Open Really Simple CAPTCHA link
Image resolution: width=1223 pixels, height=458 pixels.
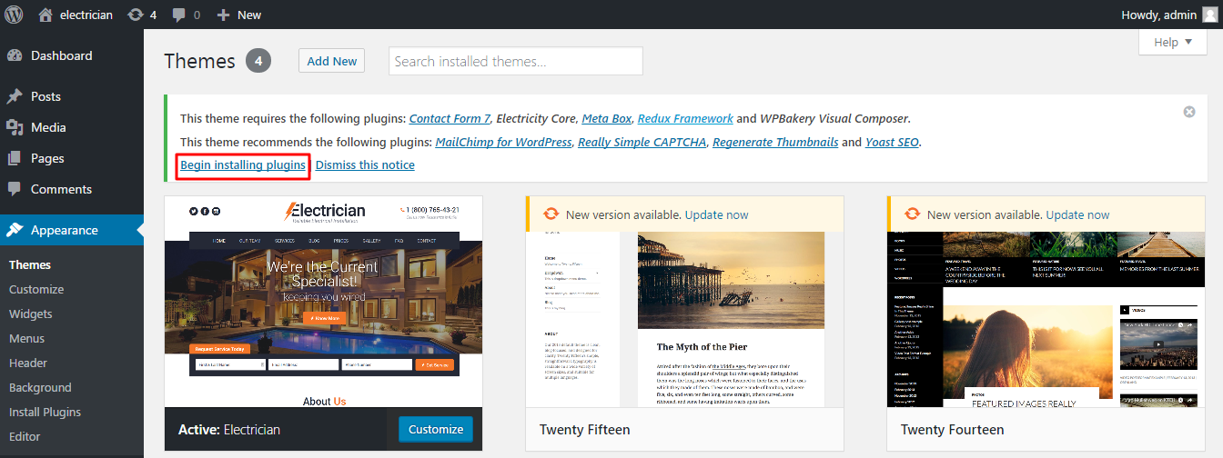[x=642, y=142]
